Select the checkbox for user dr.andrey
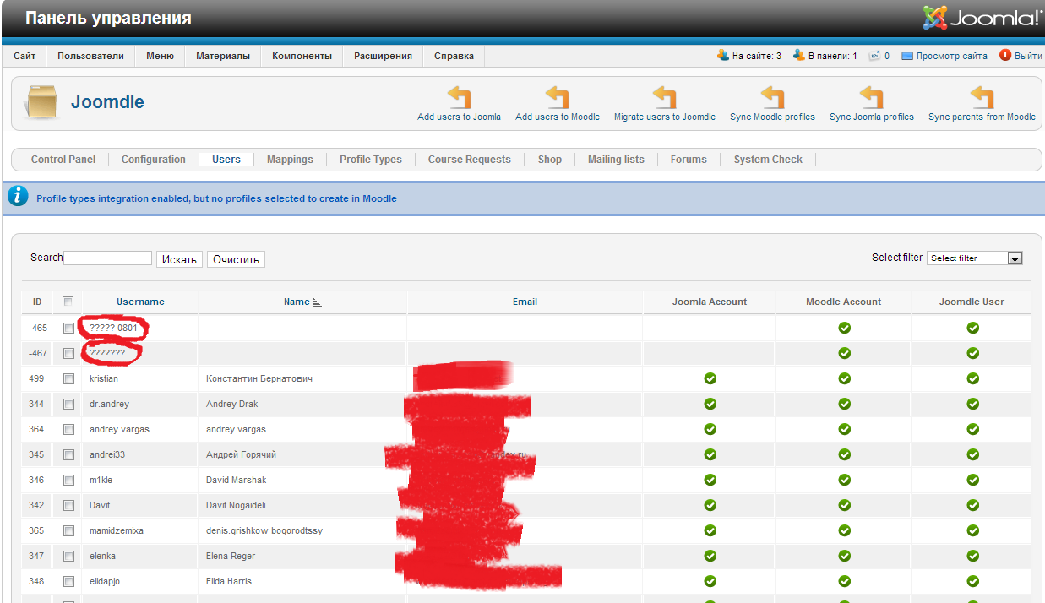Viewport: 1045px width, 603px height. [x=68, y=404]
